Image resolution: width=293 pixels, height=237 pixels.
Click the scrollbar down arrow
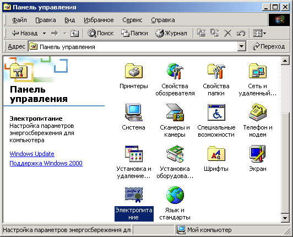tap(285, 218)
